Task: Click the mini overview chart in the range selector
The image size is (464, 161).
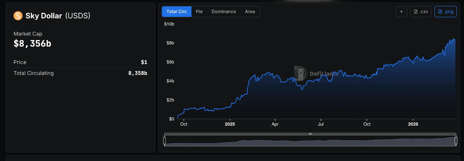Action: (310, 141)
